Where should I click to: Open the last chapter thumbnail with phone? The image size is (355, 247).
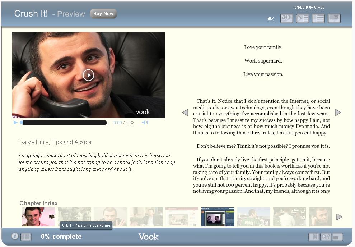(321, 216)
